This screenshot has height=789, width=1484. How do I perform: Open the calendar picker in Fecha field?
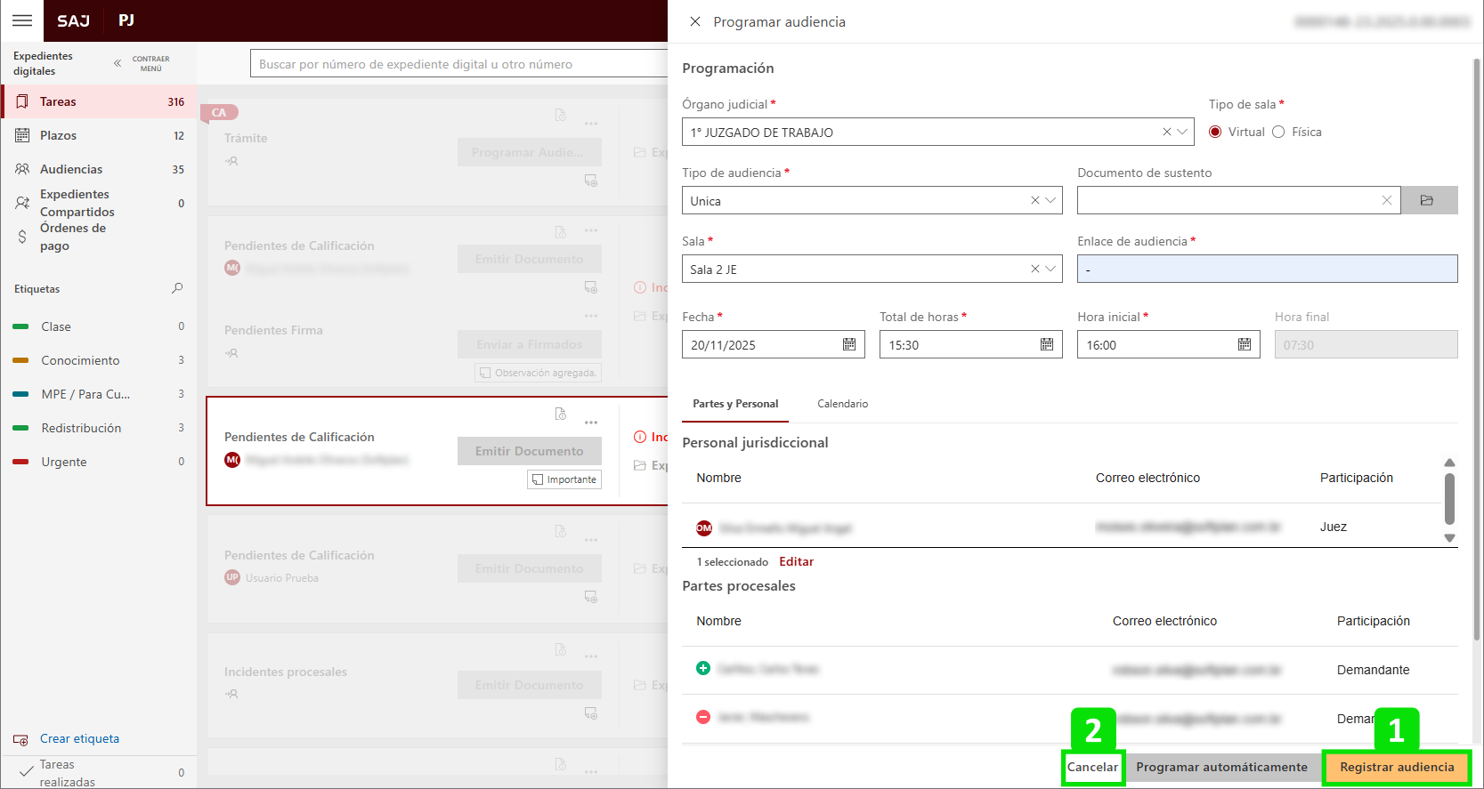pos(848,345)
